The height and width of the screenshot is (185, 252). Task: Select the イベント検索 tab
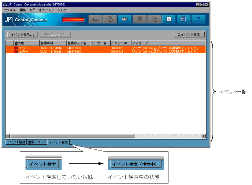[x=59, y=142]
